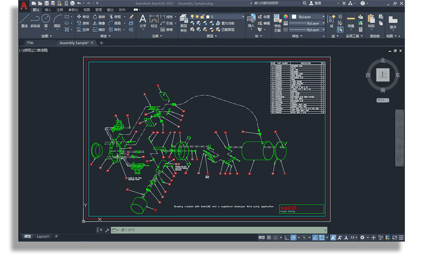Click the 创建 (Create block) button
Viewport: 424px width, 259px height.
(x=264, y=17)
